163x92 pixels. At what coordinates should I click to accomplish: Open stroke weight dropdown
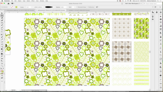pos(32,7)
